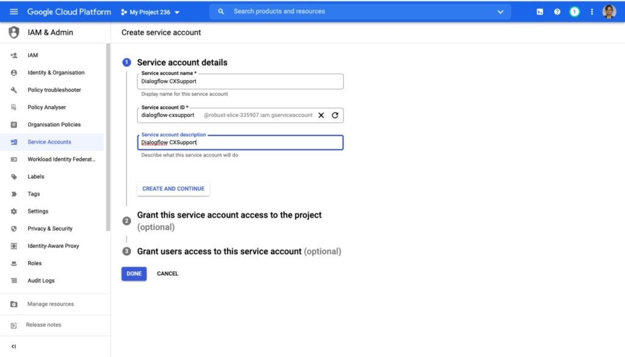Expand step 3 Grant users access
Viewport: 625px width, 357px height.
pyautogui.click(x=239, y=251)
